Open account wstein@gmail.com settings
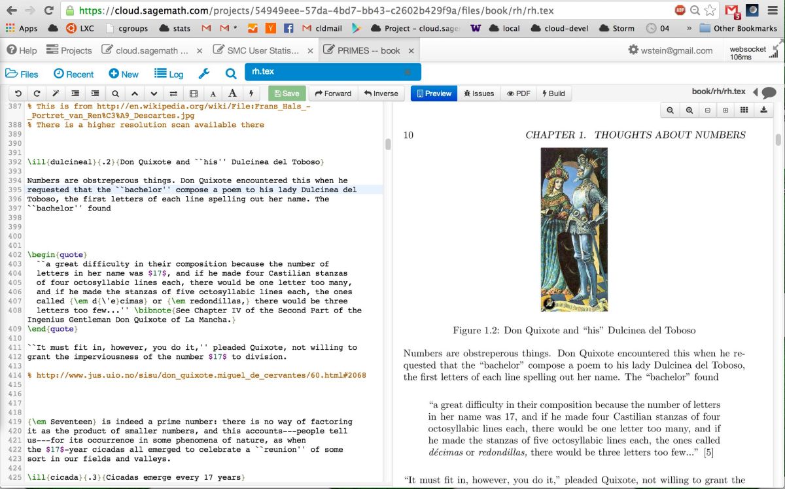This screenshot has height=489, width=785. coord(671,50)
